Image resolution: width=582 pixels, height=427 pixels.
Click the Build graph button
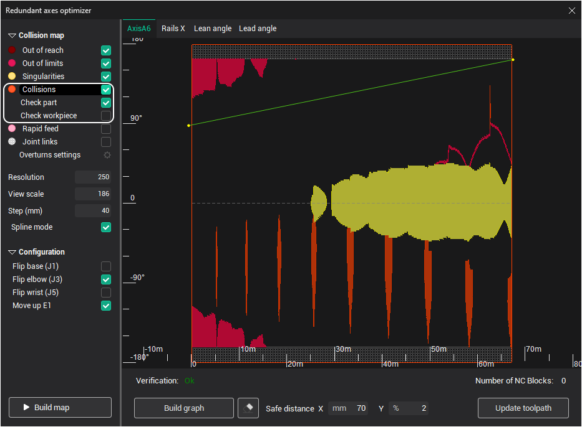click(184, 408)
